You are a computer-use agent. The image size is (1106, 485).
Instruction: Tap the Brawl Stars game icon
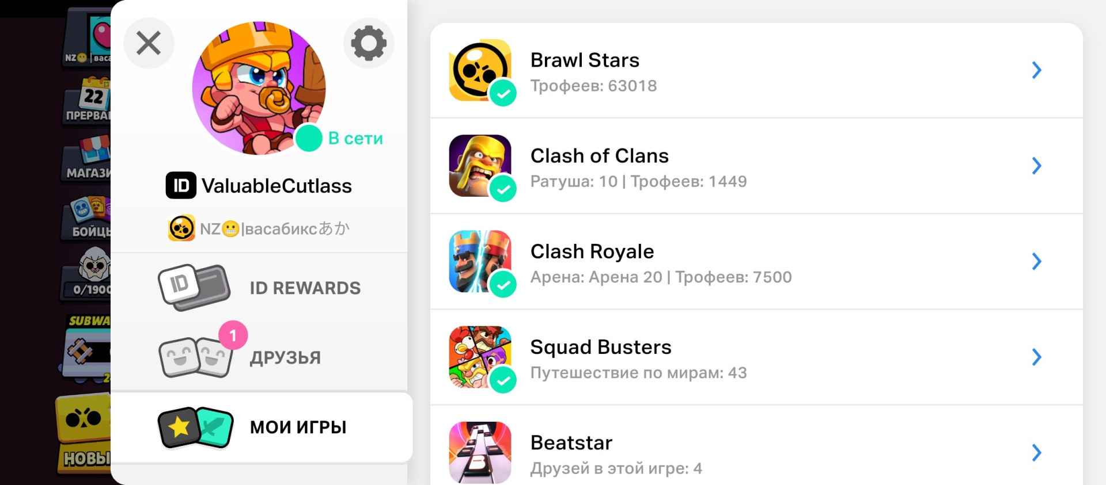pyautogui.click(x=480, y=70)
